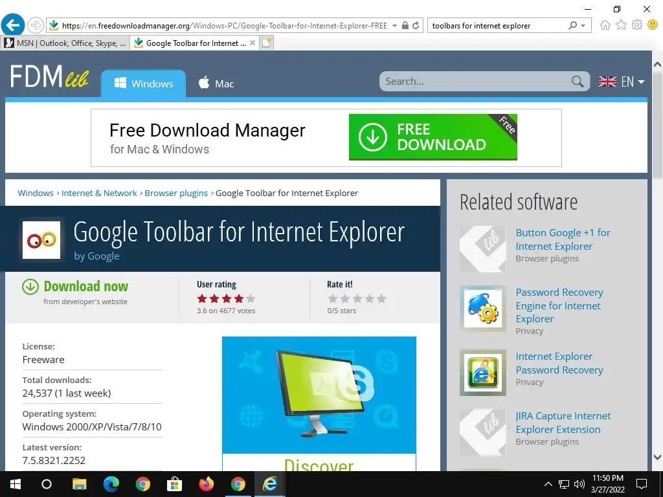Viewport: 663px width, 497px height.
Task: Open File Explorer from the taskbar
Action: pos(79,484)
